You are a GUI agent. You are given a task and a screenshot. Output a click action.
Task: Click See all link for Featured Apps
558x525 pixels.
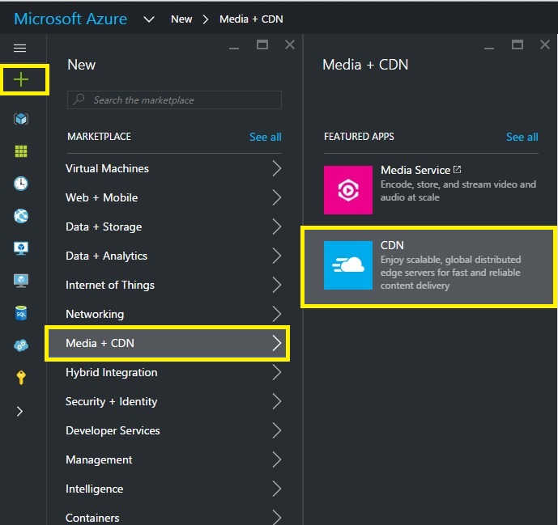pos(522,137)
